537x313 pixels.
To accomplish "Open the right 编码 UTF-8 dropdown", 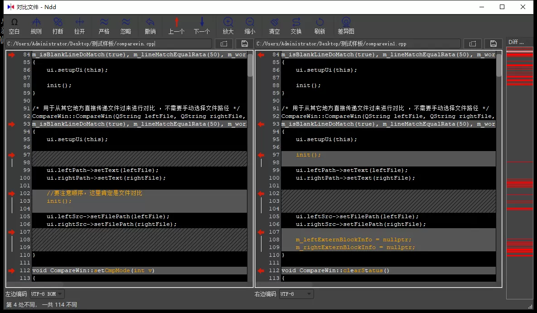I will click(296, 293).
